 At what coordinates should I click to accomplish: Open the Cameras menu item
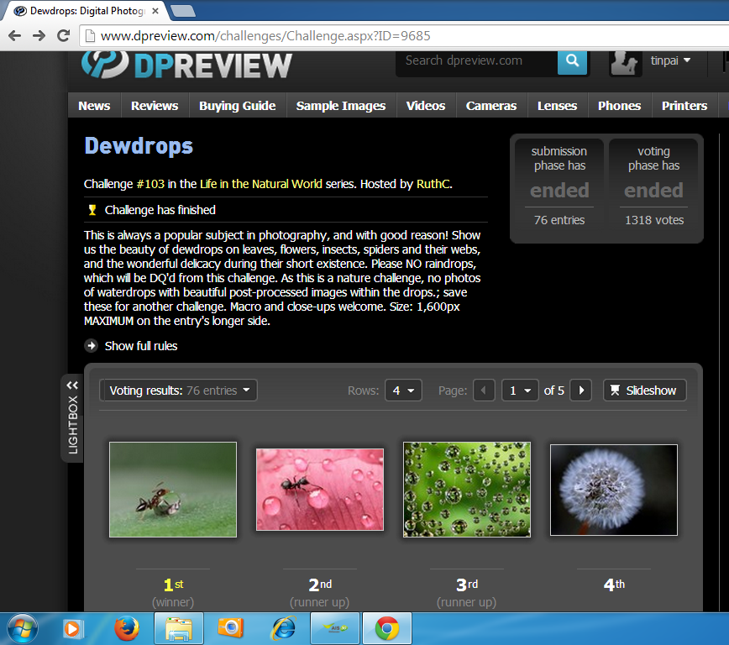(491, 106)
